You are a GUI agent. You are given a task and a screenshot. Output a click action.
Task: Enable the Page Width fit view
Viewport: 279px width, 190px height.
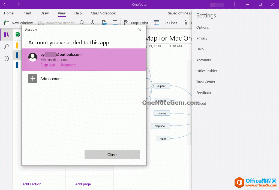(x=115, y=23)
